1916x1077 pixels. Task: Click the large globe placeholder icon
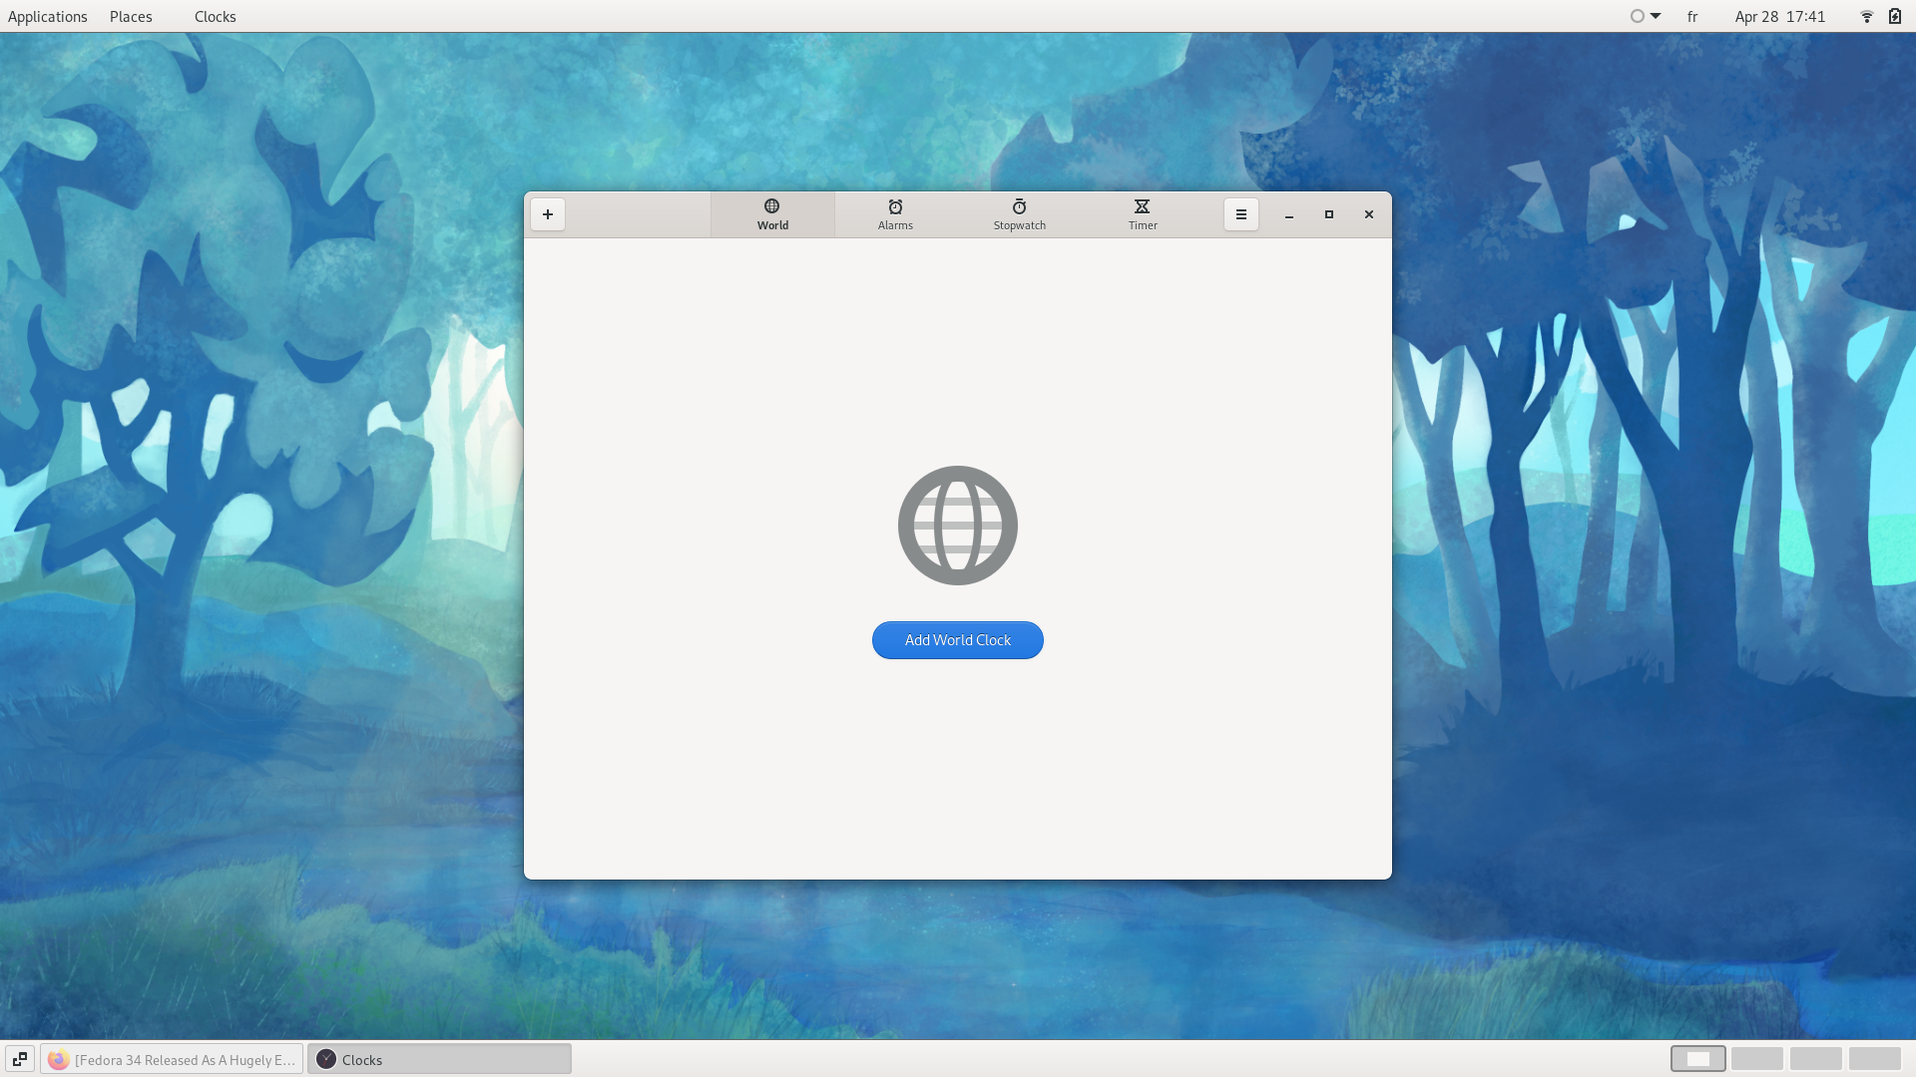click(x=957, y=526)
